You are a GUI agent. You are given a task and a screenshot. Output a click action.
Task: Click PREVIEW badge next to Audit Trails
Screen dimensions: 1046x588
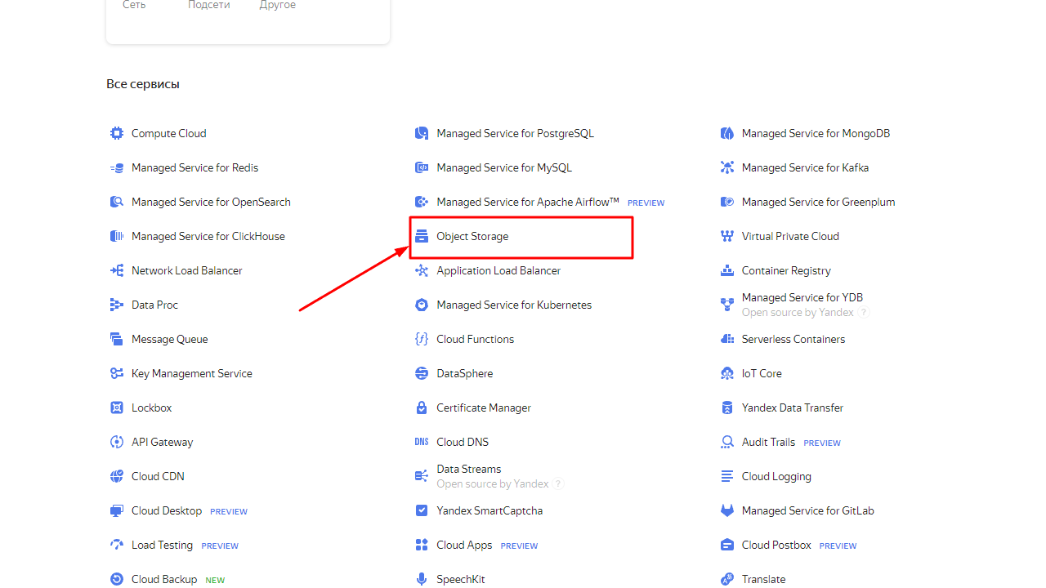coord(822,443)
